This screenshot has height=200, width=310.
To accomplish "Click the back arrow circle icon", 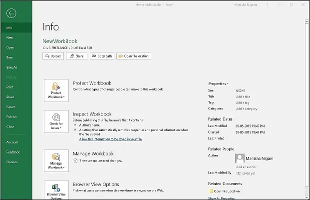I will pos(10,13).
